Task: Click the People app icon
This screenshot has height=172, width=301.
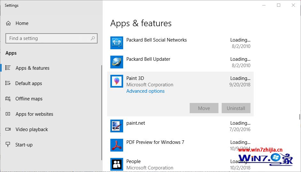Action: click(x=117, y=164)
